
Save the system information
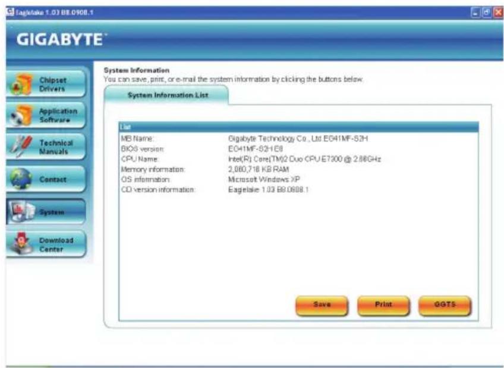pyautogui.click(x=322, y=306)
